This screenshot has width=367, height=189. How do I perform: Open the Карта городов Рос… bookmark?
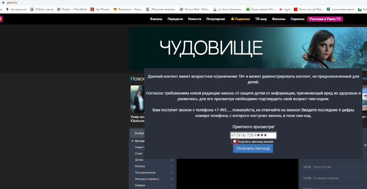coord(261,9)
